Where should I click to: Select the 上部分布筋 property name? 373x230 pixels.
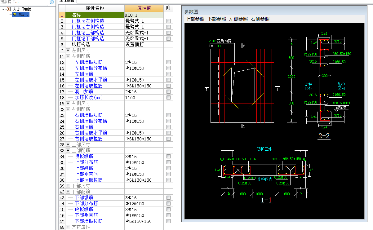(x=86, y=162)
